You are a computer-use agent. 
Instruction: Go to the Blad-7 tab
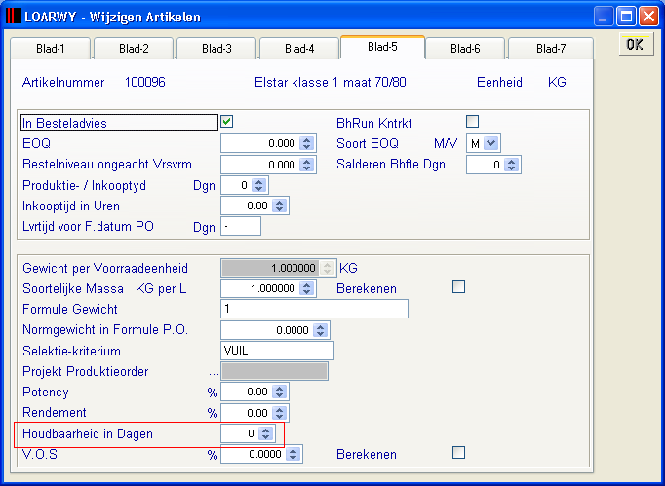[x=551, y=49]
